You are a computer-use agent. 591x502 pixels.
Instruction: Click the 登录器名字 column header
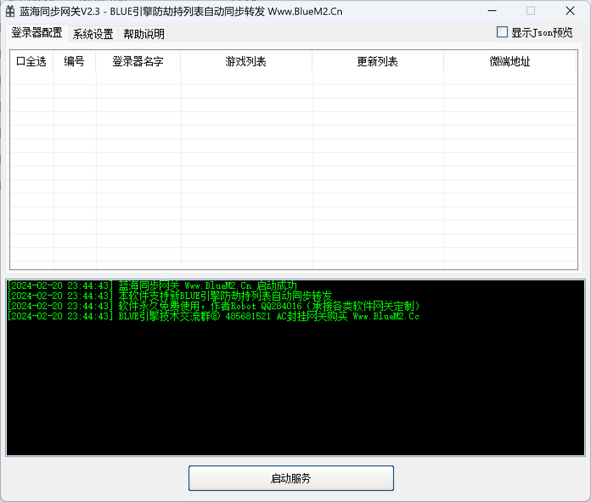[138, 61]
